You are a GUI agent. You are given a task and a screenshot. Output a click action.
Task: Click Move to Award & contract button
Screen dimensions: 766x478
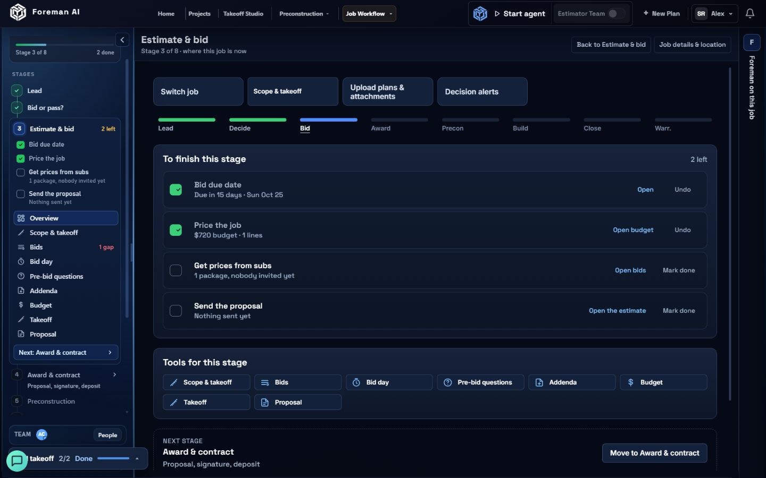(654, 453)
